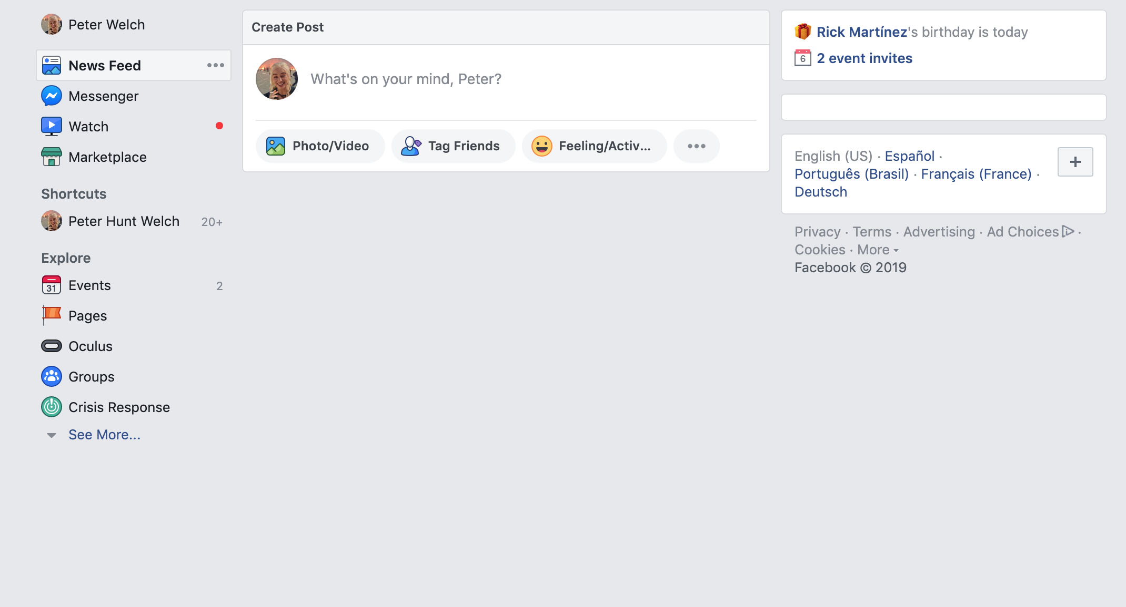Click the Watch icon

pyautogui.click(x=52, y=127)
